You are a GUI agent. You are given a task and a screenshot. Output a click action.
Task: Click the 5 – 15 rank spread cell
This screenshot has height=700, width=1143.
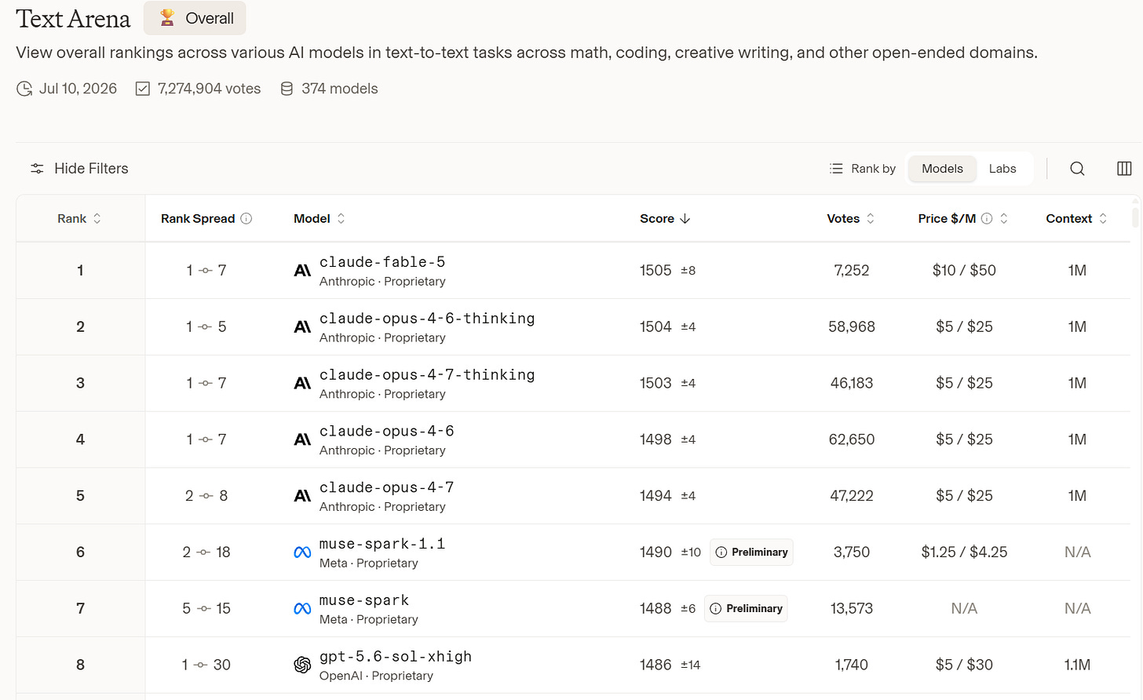coord(206,609)
